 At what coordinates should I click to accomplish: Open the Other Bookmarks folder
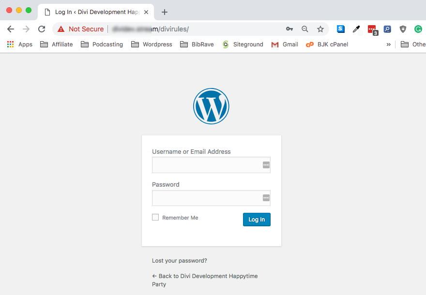point(413,44)
